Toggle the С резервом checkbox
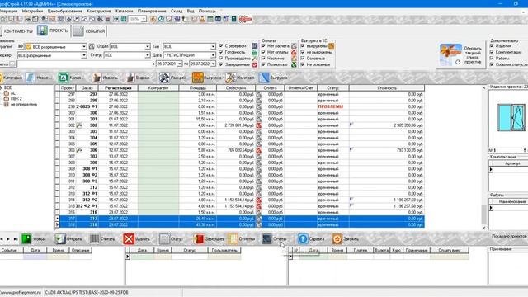This screenshot has width=528, height=297. click(x=221, y=46)
